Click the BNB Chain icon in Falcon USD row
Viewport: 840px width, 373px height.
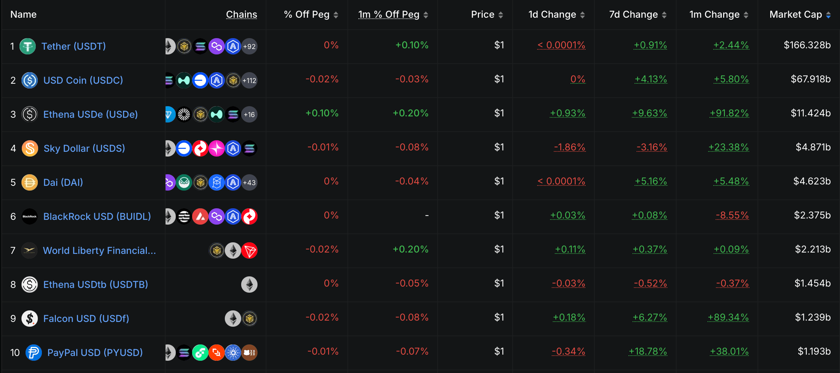coord(249,319)
